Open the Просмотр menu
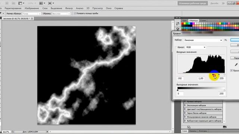 [x=97, y=8]
